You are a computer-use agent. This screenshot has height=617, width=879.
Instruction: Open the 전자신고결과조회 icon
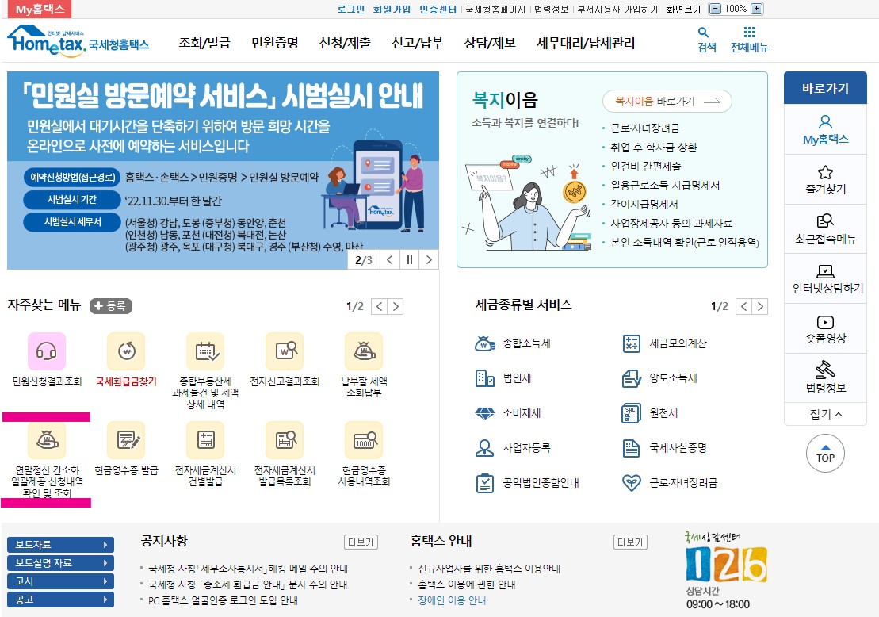pyautogui.click(x=285, y=351)
